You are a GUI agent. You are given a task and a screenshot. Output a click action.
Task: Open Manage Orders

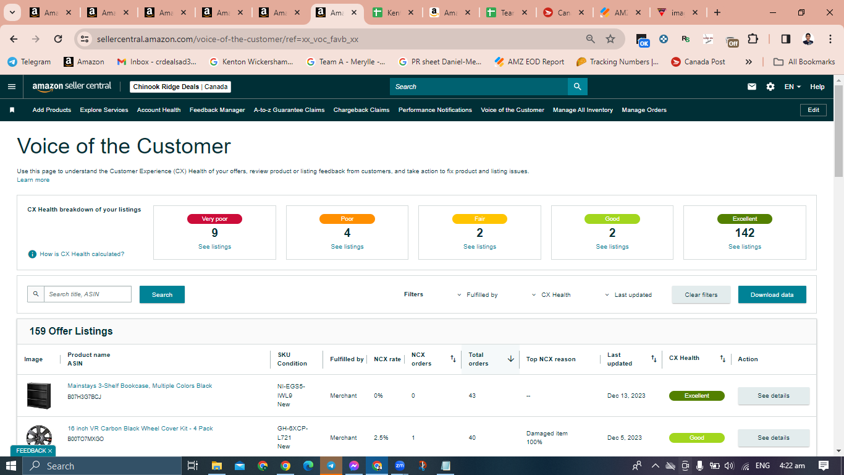644,110
